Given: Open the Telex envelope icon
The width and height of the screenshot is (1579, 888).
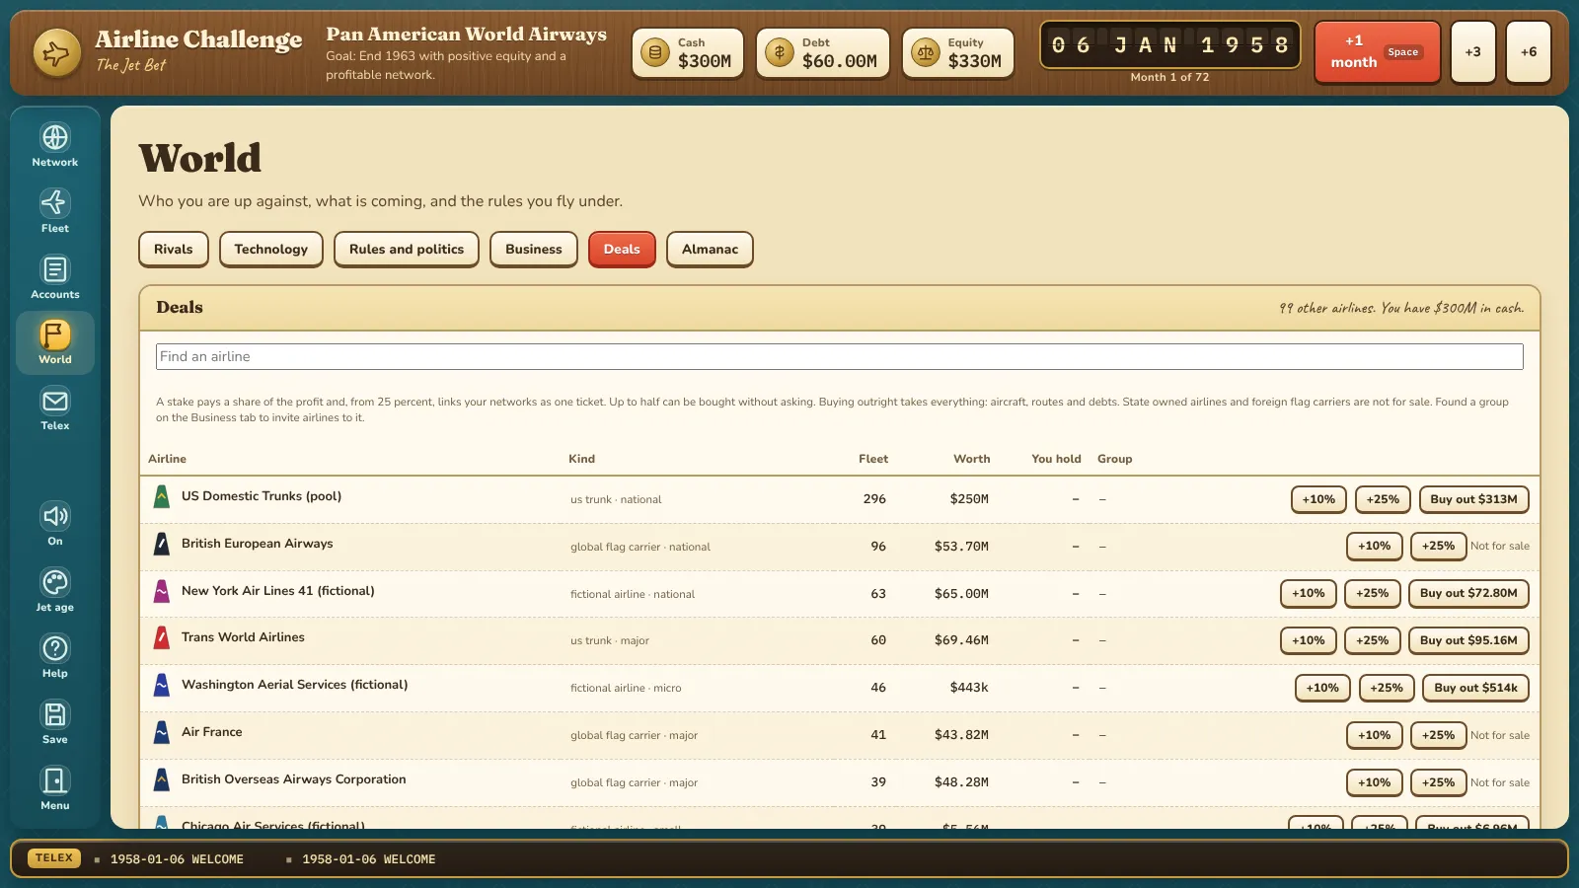Looking at the screenshot, I should (x=55, y=401).
